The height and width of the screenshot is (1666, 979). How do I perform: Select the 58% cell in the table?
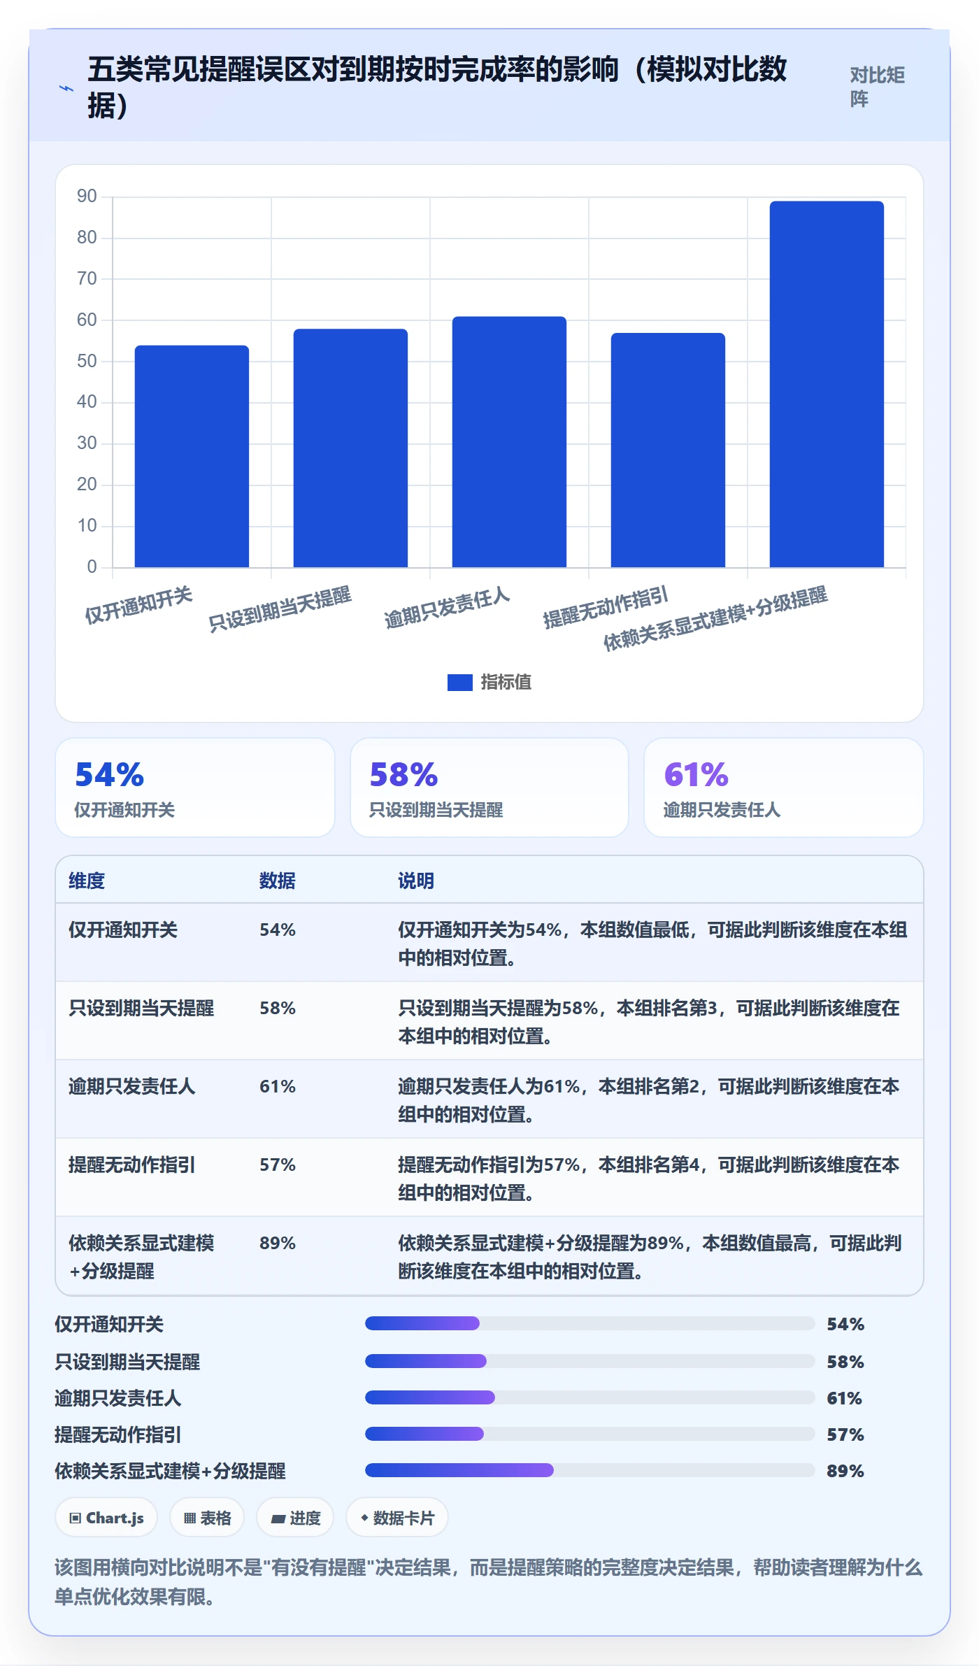coord(278,1008)
